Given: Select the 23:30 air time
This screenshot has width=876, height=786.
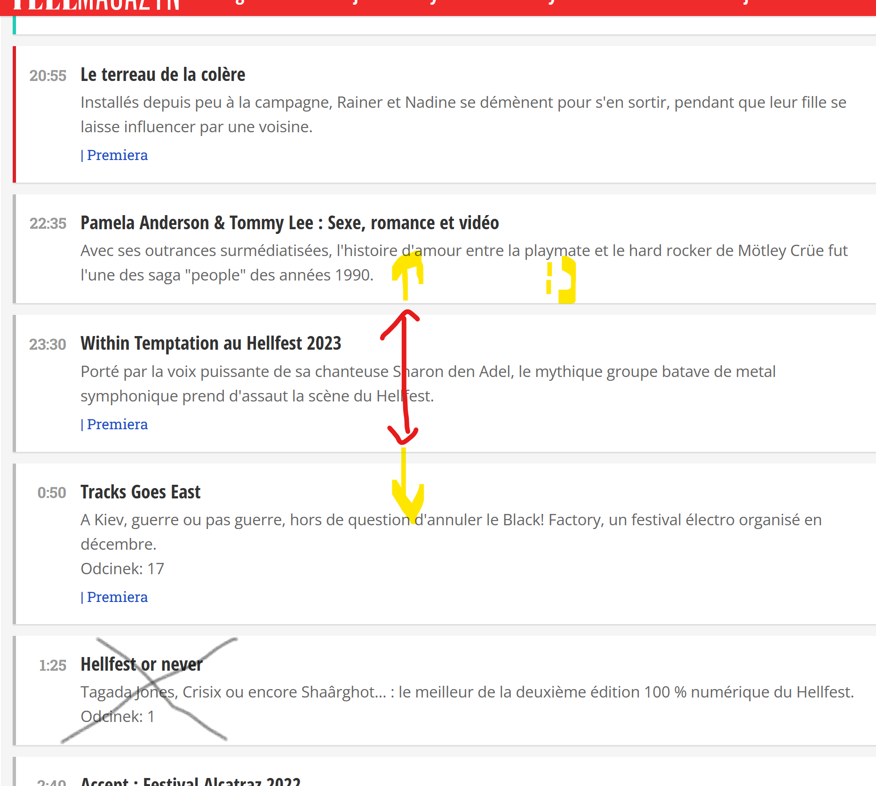Looking at the screenshot, I should [x=48, y=345].
